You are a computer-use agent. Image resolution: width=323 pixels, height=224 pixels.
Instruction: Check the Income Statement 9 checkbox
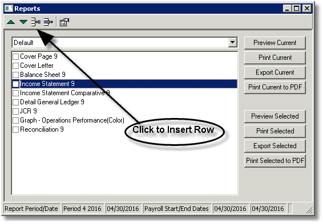pos(15,84)
